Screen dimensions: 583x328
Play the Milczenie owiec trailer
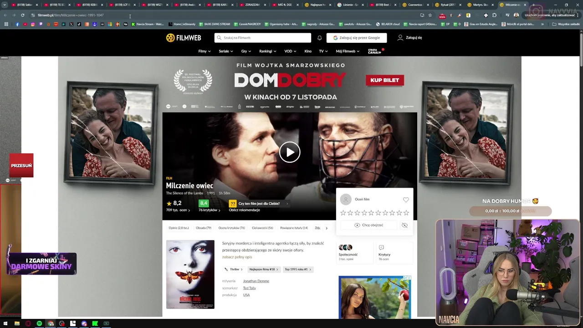pyautogui.click(x=290, y=152)
